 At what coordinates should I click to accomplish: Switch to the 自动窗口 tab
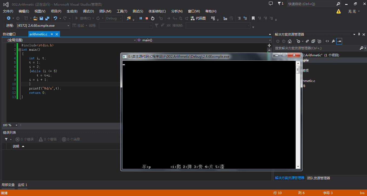[9, 34]
